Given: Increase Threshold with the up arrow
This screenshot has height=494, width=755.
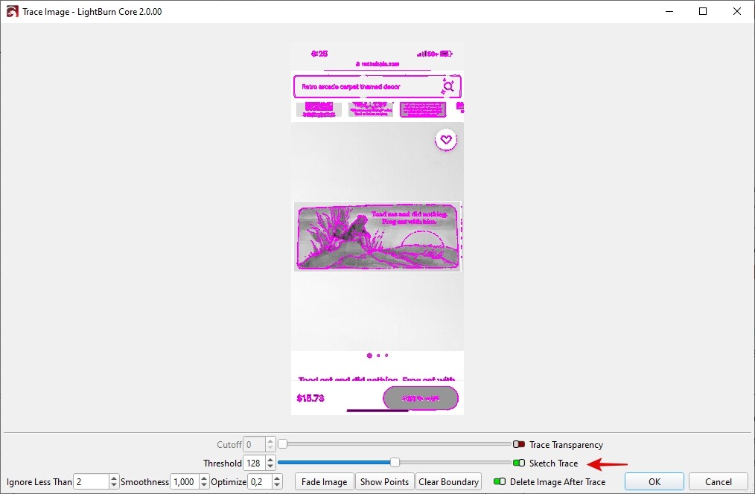Looking at the screenshot, I should (x=270, y=460).
